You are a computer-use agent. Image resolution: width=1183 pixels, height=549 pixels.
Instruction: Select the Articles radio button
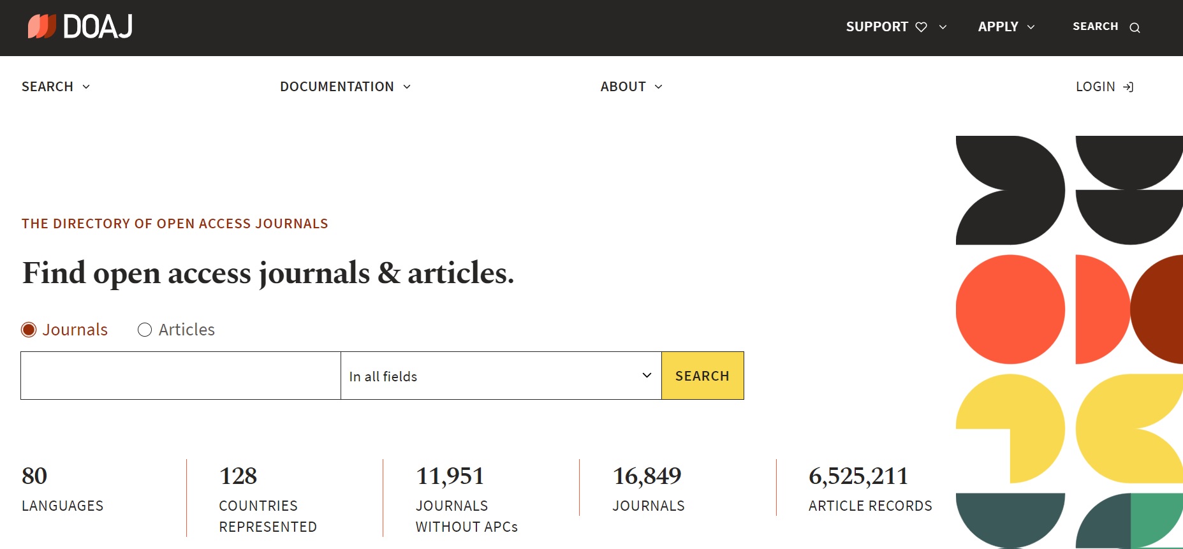[x=145, y=330]
